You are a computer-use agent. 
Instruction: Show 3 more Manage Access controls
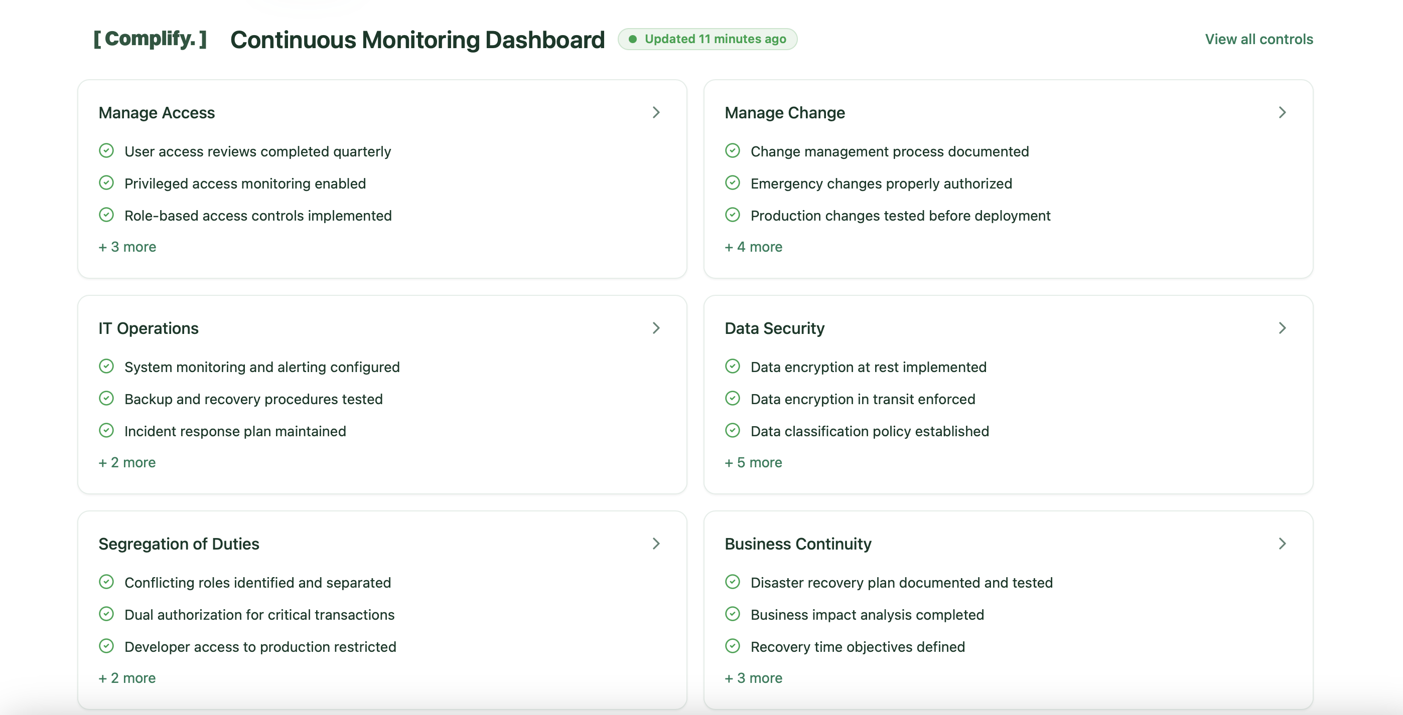[127, 247]
